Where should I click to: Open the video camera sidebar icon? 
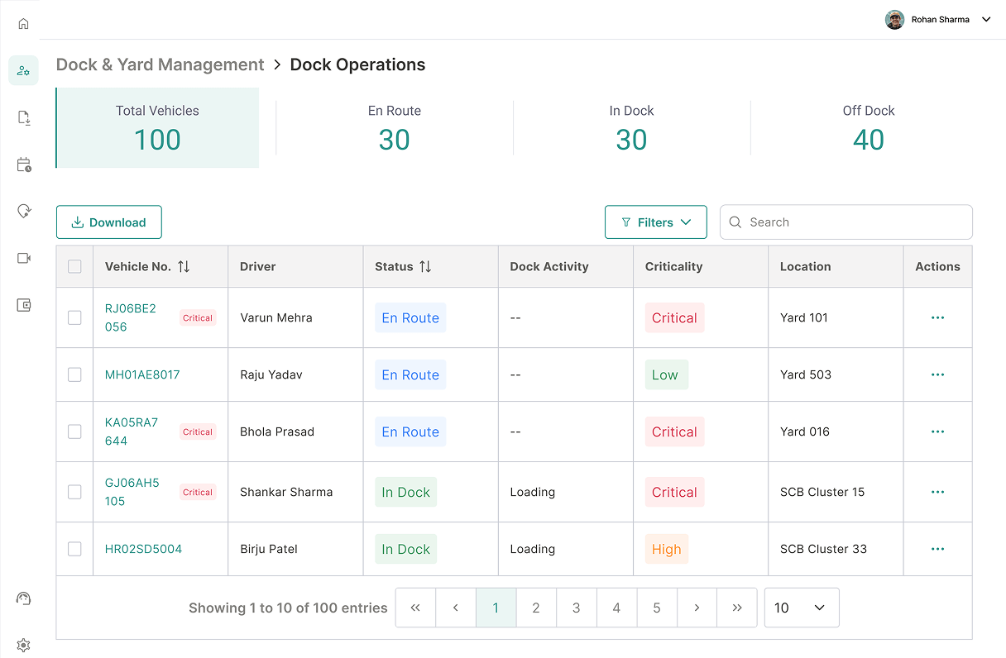23,257
